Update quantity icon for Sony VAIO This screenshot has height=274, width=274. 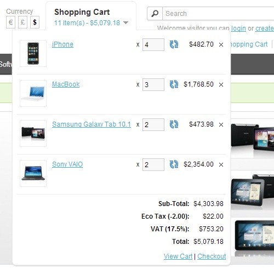click(174, 164)
